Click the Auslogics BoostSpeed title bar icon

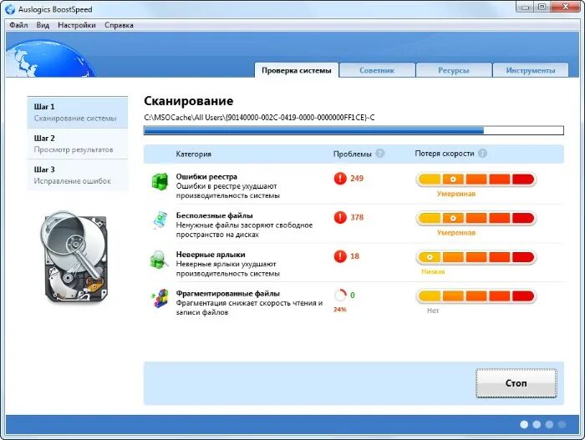[10, 8]
